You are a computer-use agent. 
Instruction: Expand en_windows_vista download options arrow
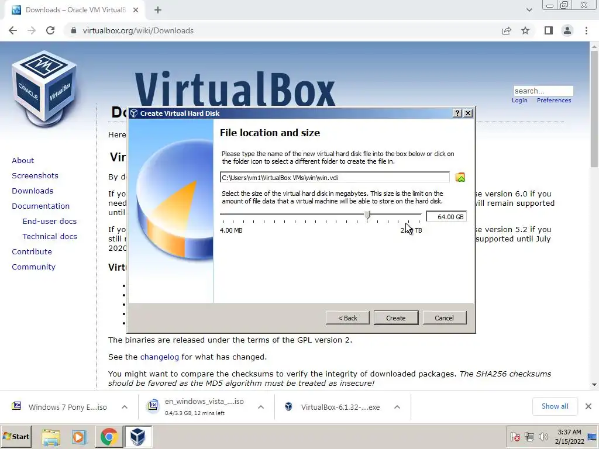coord(261,407)
